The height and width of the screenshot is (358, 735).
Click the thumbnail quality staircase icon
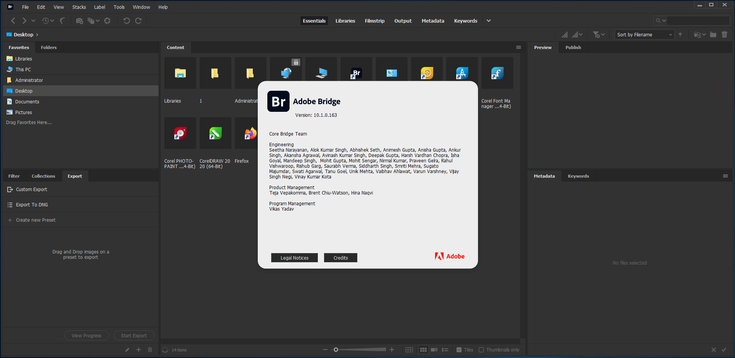point(565,34)
